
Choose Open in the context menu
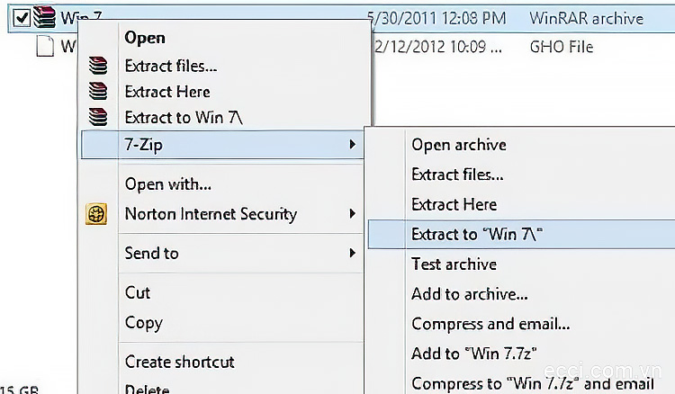click(x=145, y=38)
